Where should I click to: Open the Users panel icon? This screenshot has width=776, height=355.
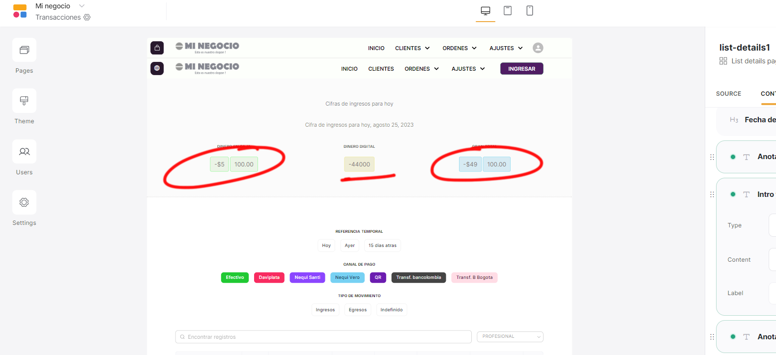pyautogui.click(x=24, y=152)
